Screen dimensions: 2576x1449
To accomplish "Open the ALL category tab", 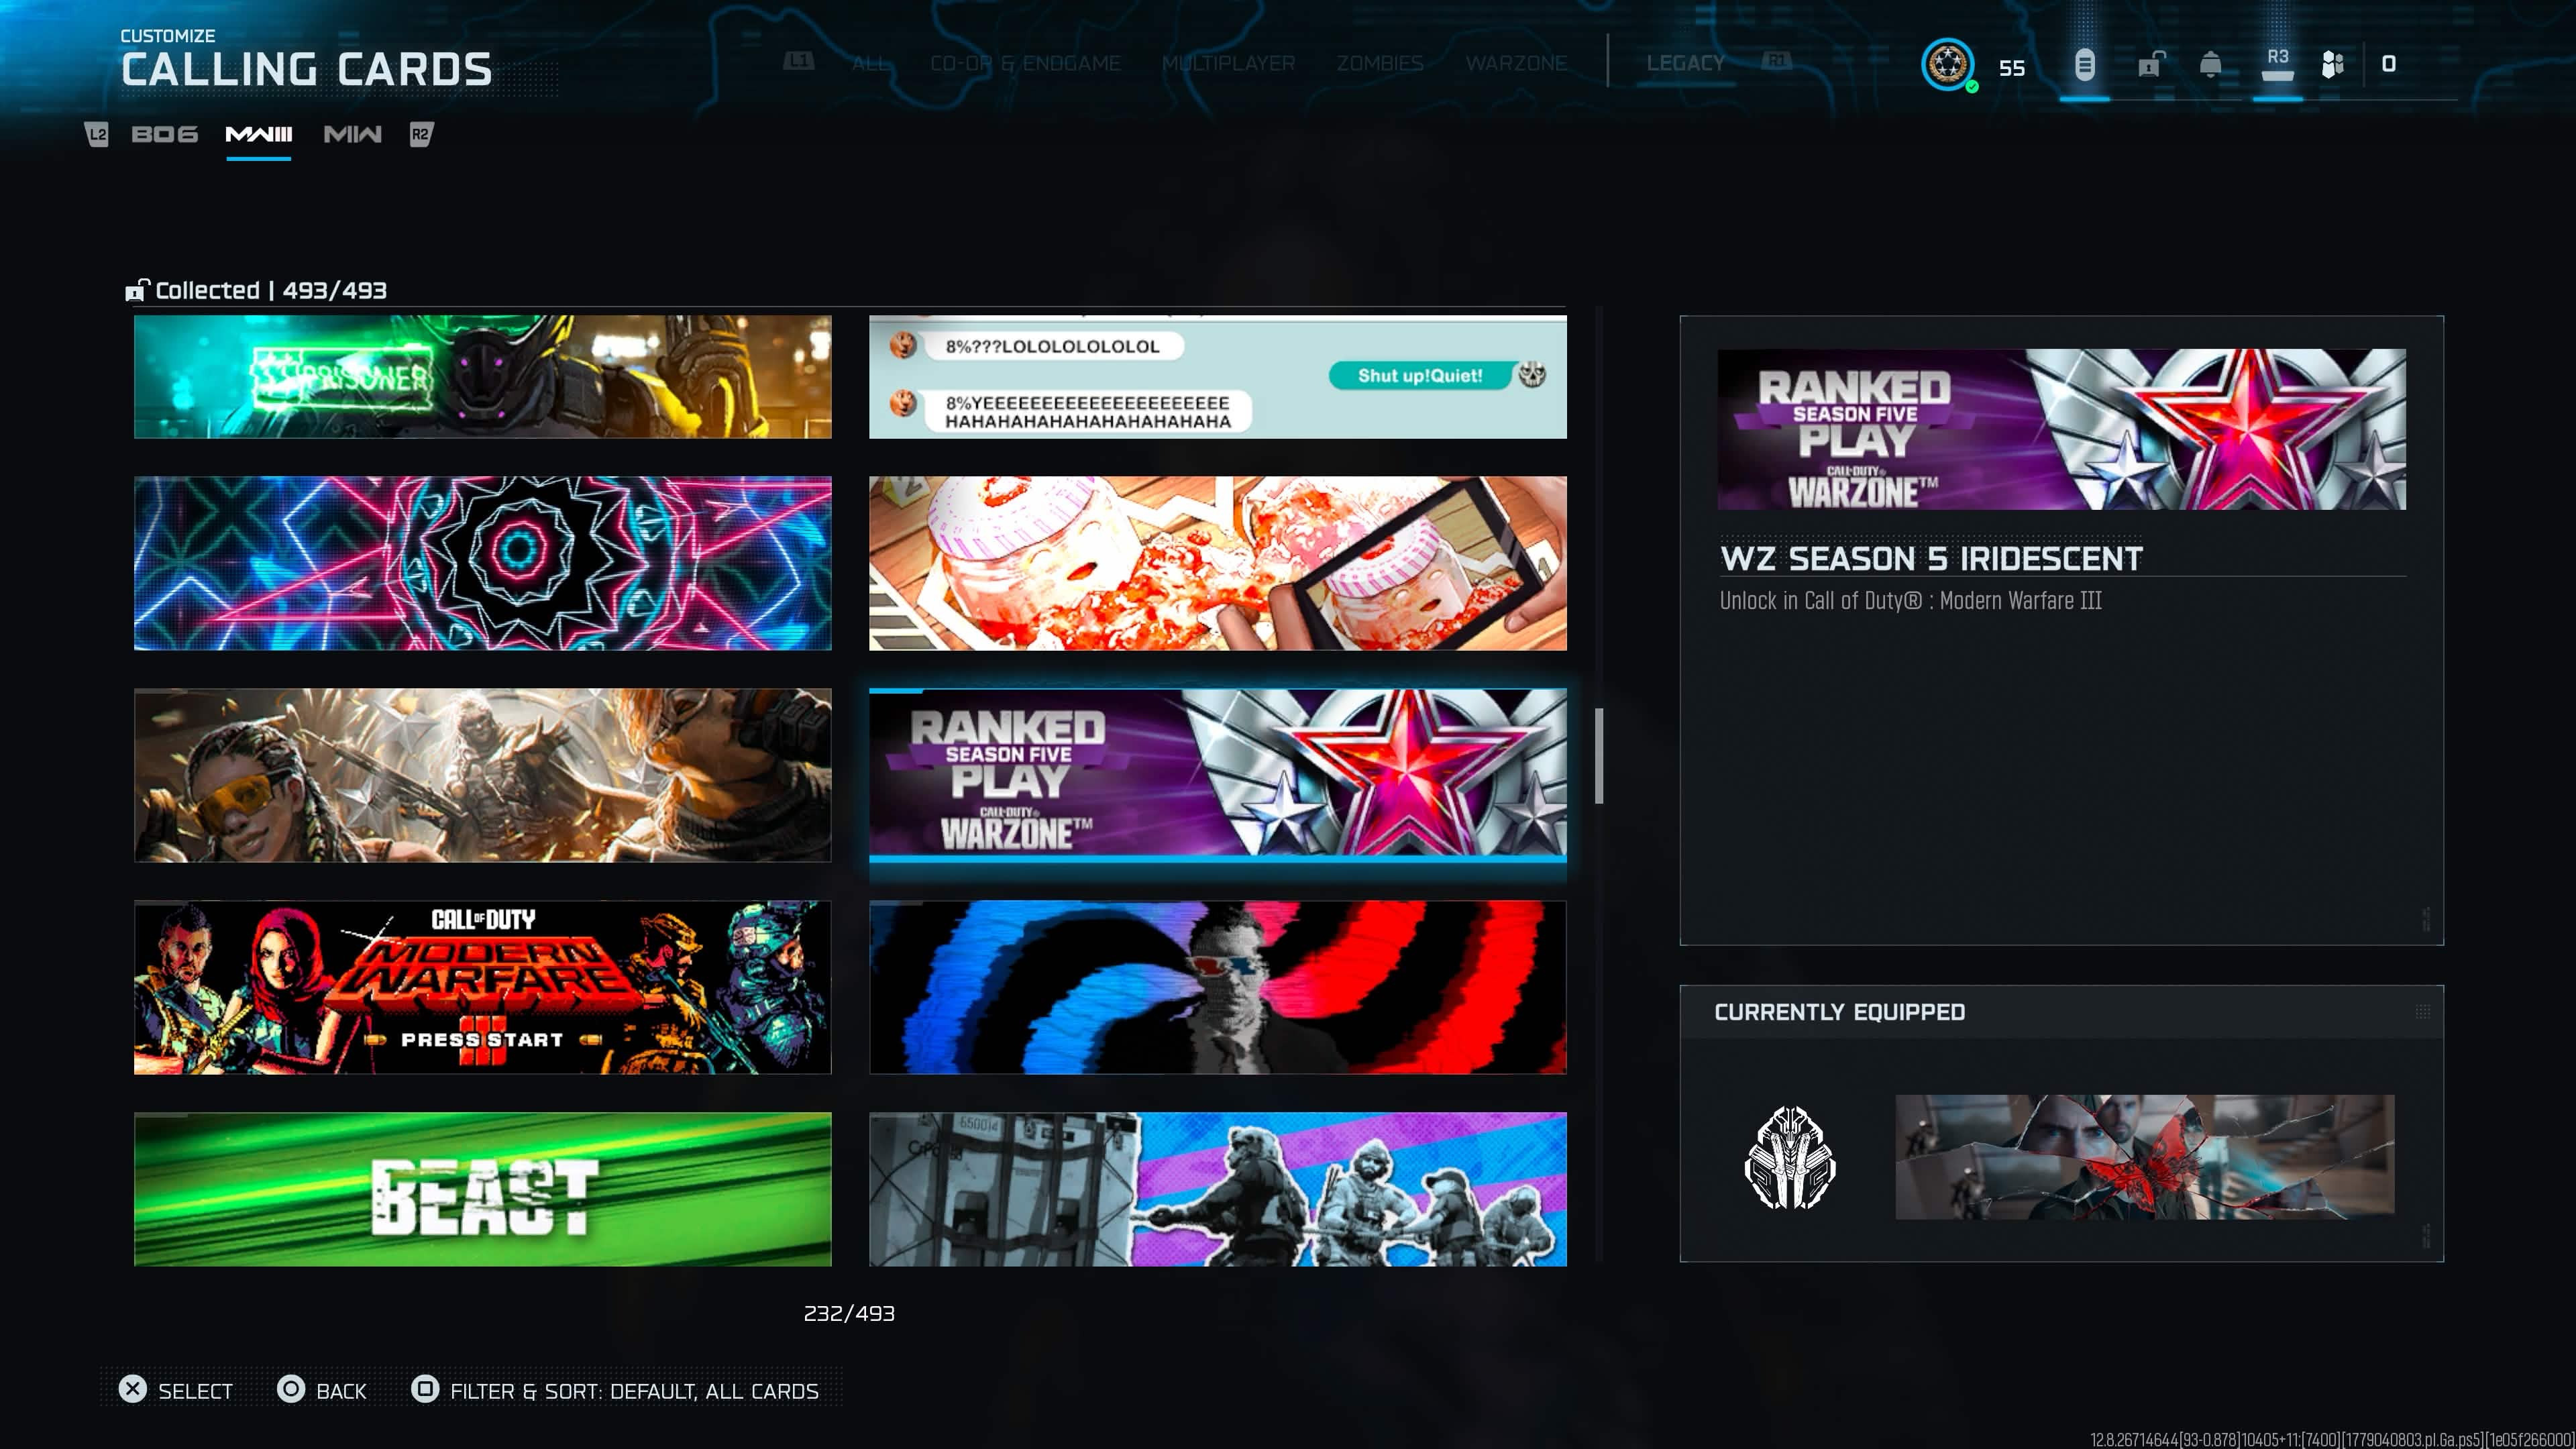I will pyautogui.click(x=870, y=63).
